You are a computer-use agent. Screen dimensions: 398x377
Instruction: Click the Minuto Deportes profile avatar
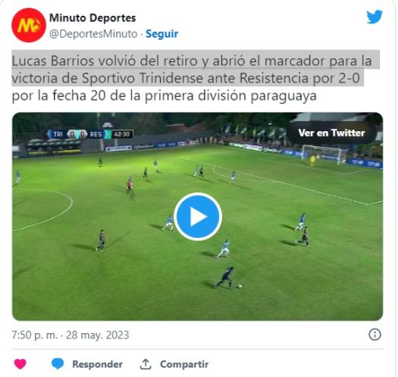tap(29, 25)
